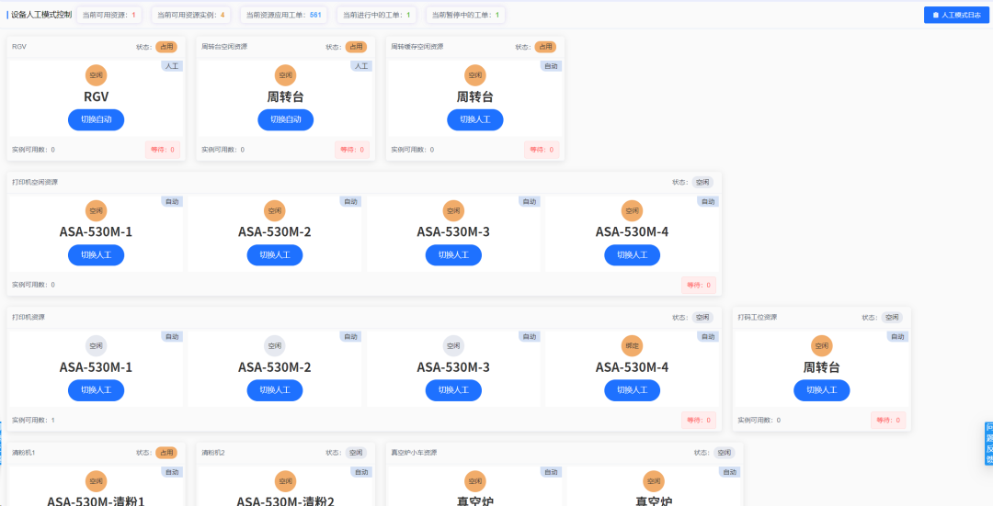Switch RGV to automatic with 切换自动
This screenshot has width=993, height=506.
97,119
